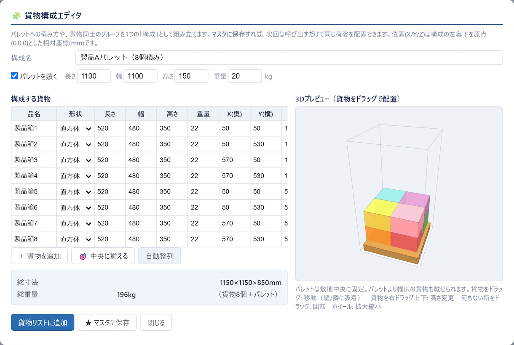Click the 長さ cell of 製品箱2
The height and width of the screenshot is (345, 514).
point(110,144)
